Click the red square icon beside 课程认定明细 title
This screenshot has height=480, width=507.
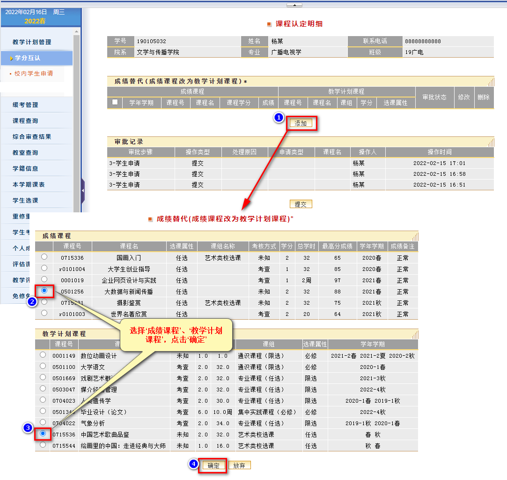[x=269, y=24]
